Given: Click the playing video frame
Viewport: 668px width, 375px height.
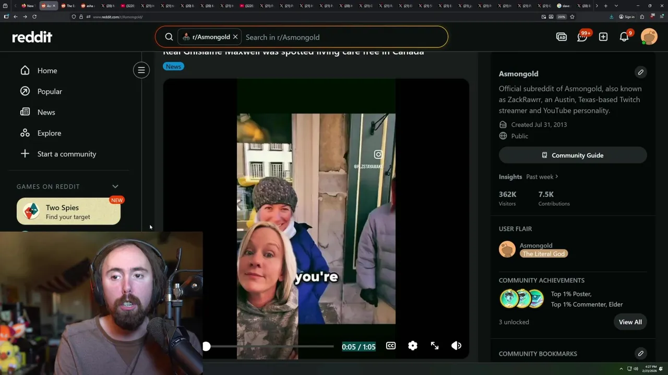Looking at the screenshot, I should pyautogui.click(x=316, y=219).
